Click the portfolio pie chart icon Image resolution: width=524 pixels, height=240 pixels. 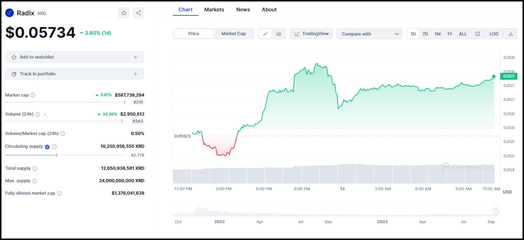click(x=14, y=74)
